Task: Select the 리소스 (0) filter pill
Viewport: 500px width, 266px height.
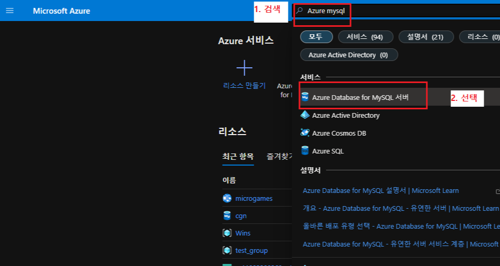Action: 480,37
